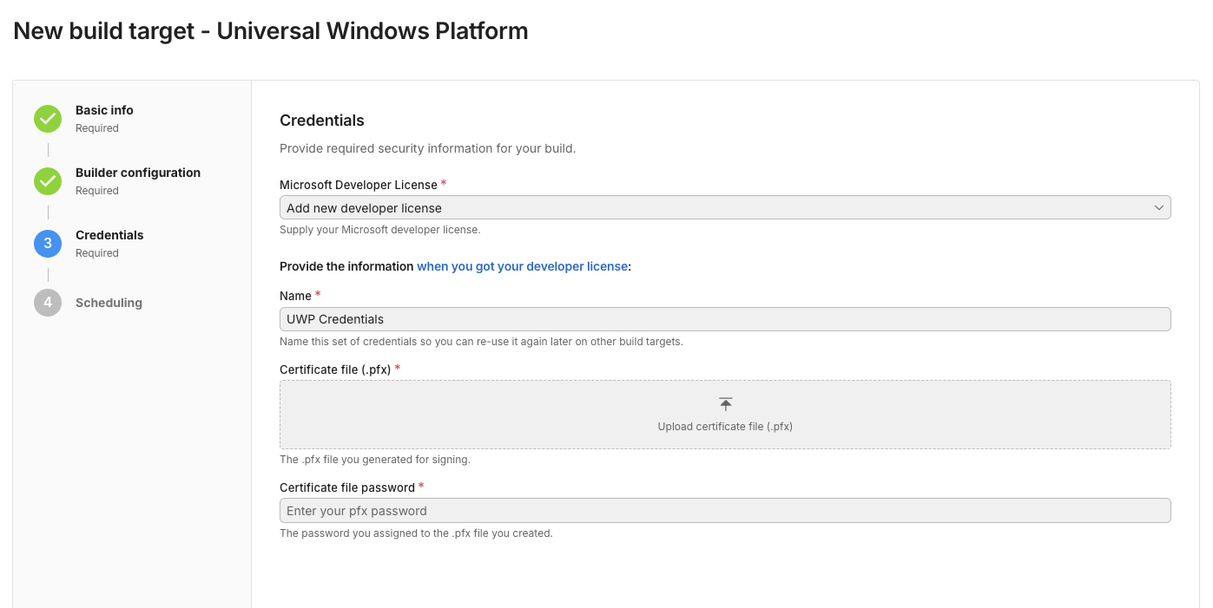Click the pfx password entry field
Screen dimensions: 1213x608
pyautogui.click(x=725, y=510)
